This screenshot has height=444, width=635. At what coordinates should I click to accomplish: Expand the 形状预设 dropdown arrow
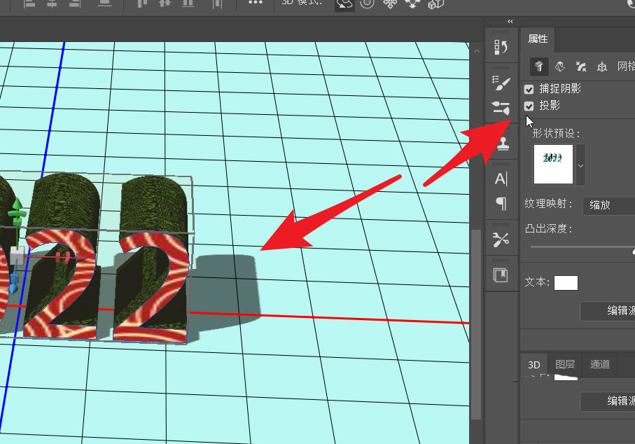(x=580, y=165)
